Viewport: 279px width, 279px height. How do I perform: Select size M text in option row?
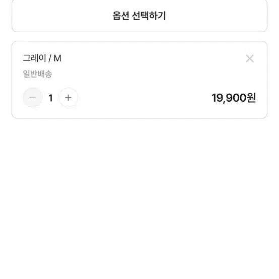tap(57, 58)
